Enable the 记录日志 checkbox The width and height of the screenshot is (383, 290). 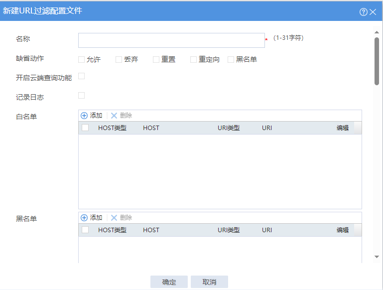[x=81, y=95]
